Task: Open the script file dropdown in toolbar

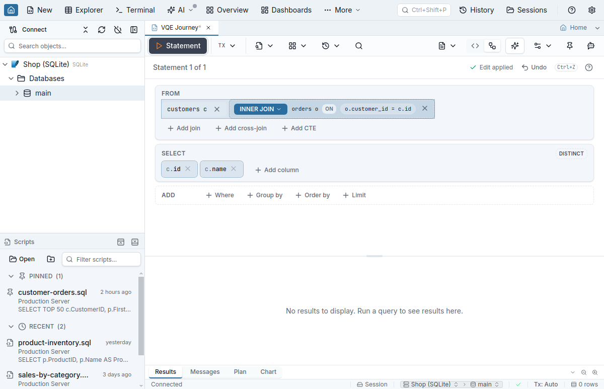Action: click(x=264, y=46)
